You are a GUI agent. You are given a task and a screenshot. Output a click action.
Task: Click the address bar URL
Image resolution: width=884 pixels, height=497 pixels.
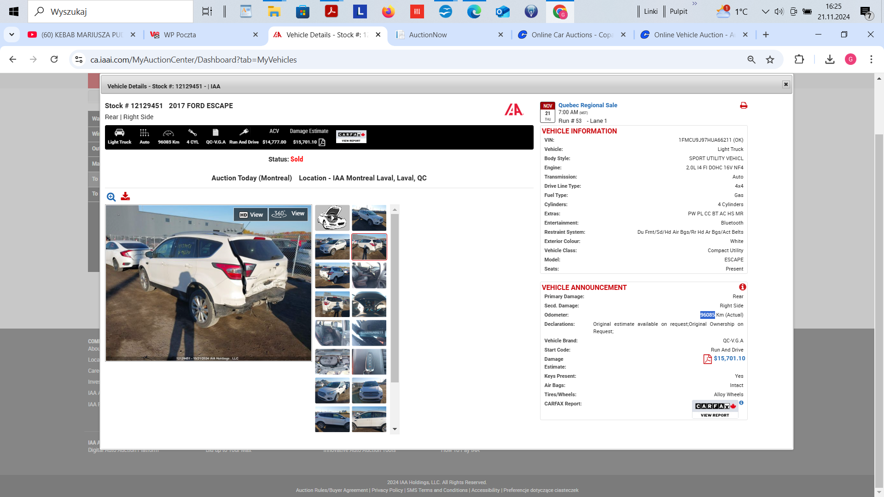193,60
